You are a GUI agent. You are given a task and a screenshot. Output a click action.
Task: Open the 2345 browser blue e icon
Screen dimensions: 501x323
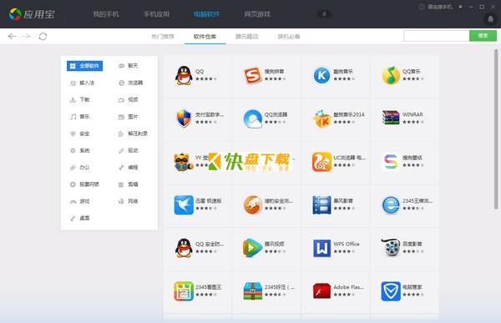coord(391,204)
